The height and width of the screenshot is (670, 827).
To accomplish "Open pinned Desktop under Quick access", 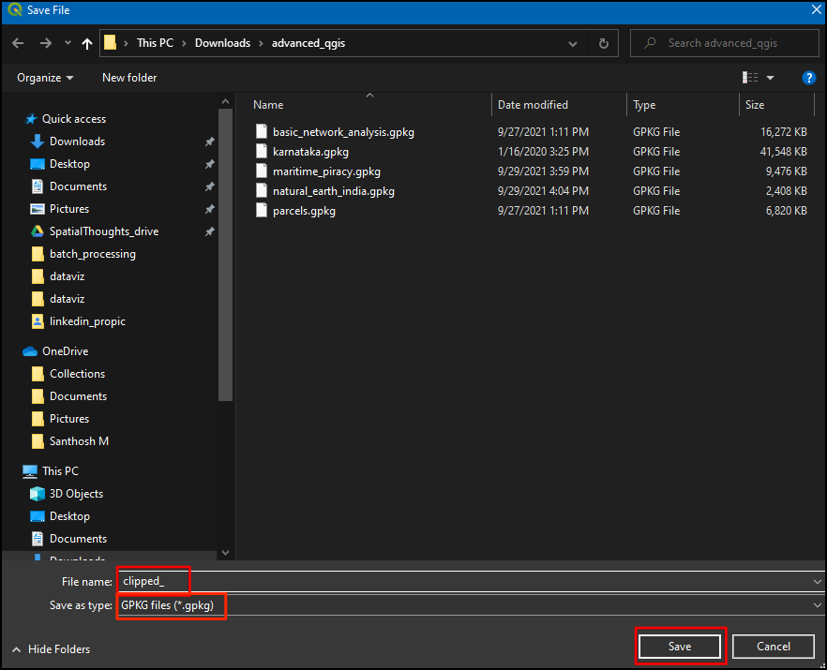I will pos(69,164).
